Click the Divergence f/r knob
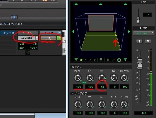The image size is (156, 118). pos(102,104)
